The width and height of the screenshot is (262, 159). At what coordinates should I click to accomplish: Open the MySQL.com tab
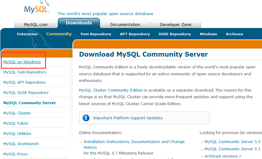click(x=36, y=24)
